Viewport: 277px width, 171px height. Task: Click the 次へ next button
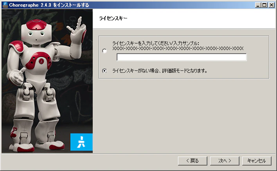225,161
